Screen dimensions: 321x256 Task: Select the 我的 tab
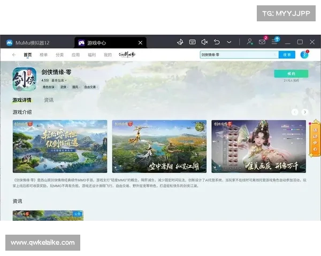point(108,55)
